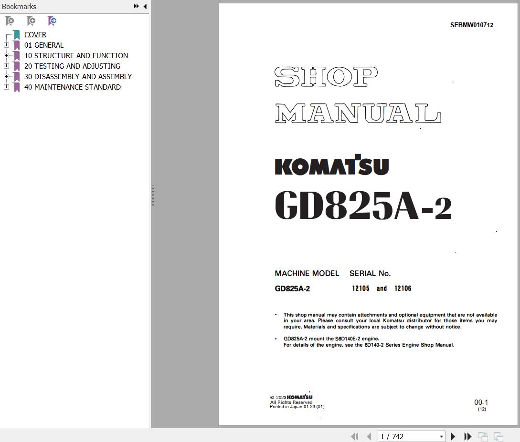The height and width of the screenshot is (442, 520).
Task: Expand all bookmarks using the double-arrow icon
Action: coord(136,6)
